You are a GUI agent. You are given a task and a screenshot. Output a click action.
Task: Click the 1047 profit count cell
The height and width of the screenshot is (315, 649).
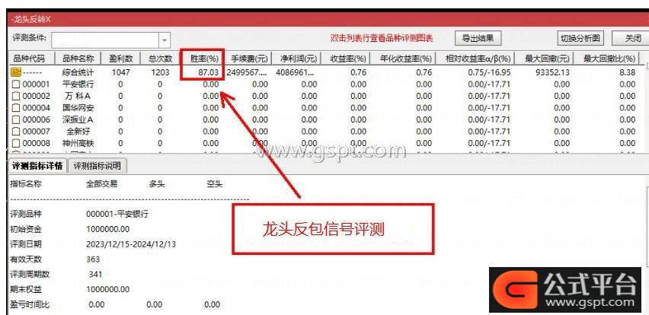(121, 72)
